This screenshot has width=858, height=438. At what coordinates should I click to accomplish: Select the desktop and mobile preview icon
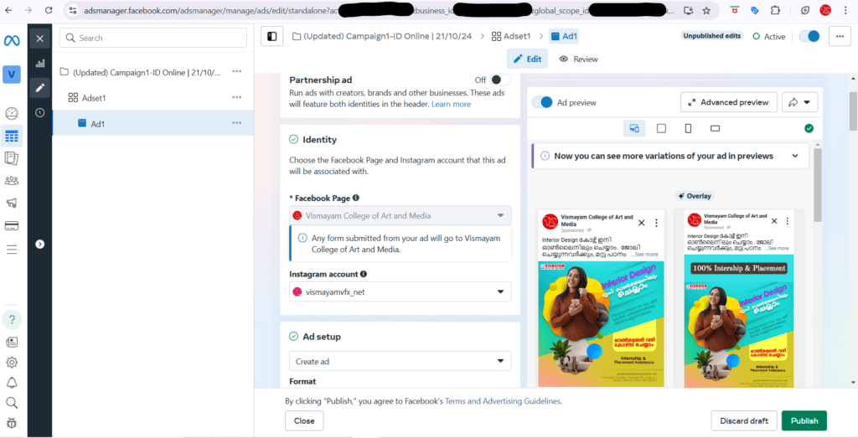[634, 128]
